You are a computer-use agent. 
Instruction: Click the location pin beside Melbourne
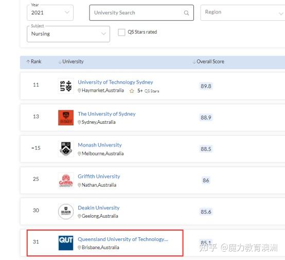[79, 154]
